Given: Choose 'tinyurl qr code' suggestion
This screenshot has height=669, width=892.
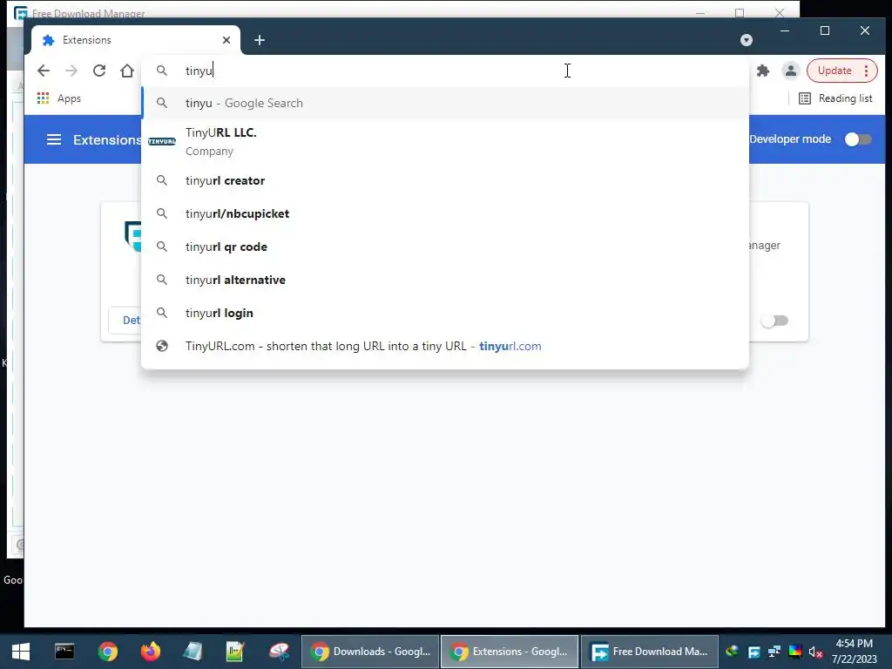Looking at the screenshot, I should (x=445, y=247).
